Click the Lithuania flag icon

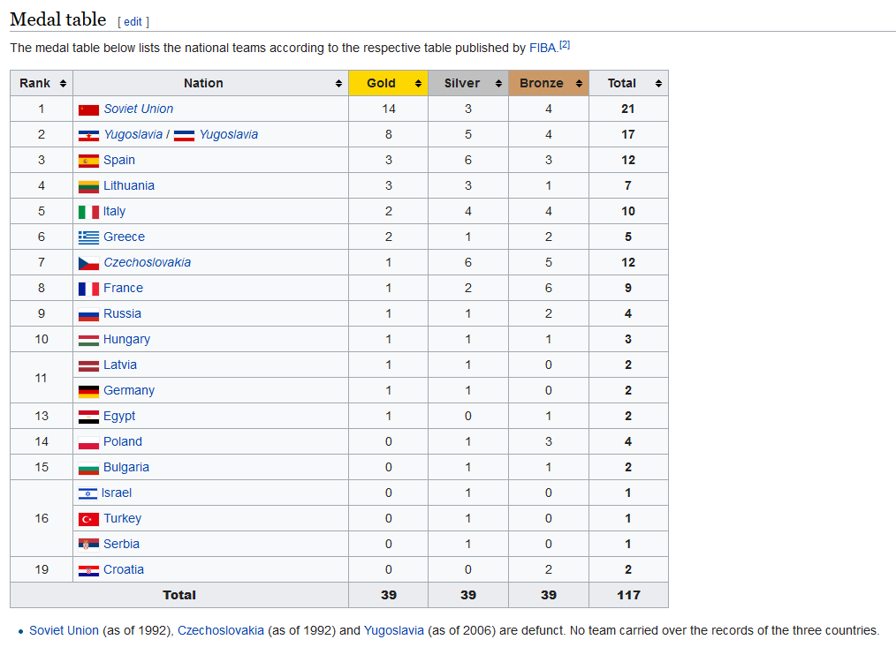(88, 187)
